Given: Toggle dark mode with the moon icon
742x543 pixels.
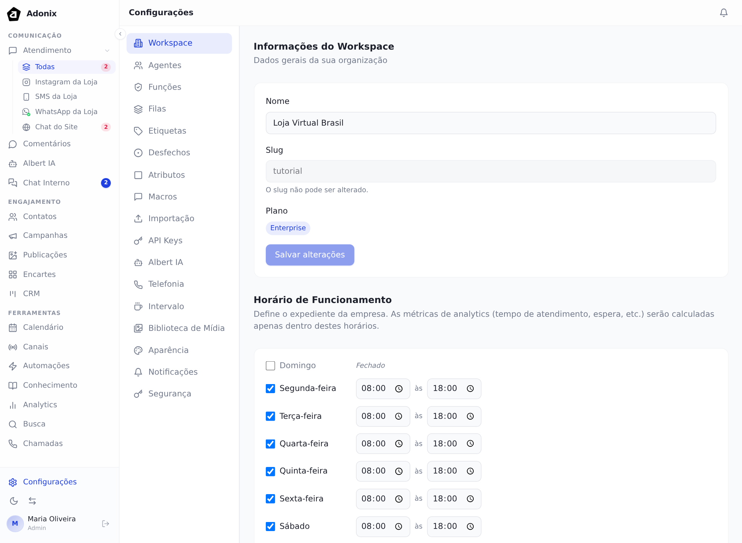Looking at the screenshot, I should [14, 501].
